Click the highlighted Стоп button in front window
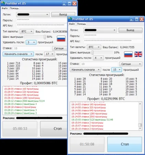 (125, 144)
